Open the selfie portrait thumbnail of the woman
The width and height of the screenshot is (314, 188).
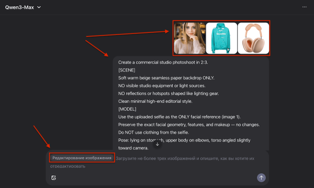click(189, 38)
